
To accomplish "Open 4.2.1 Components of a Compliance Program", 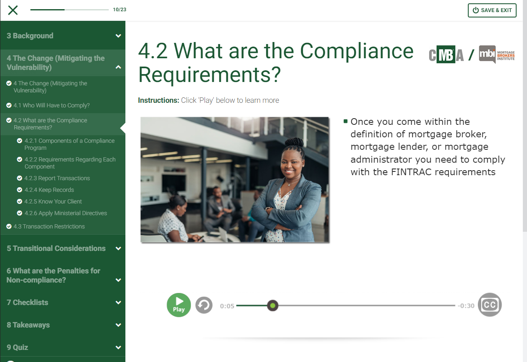I will tap(69, 144).
